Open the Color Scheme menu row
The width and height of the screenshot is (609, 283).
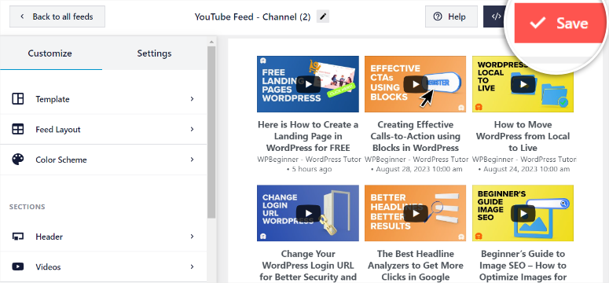click(x=103, y=160)
